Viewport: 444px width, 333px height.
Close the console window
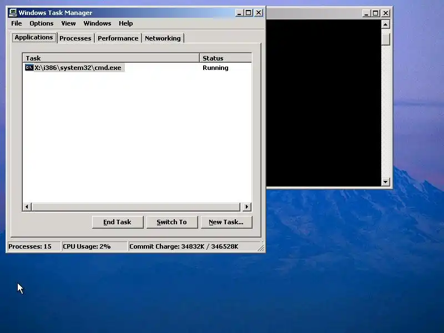tap(386, 13)
